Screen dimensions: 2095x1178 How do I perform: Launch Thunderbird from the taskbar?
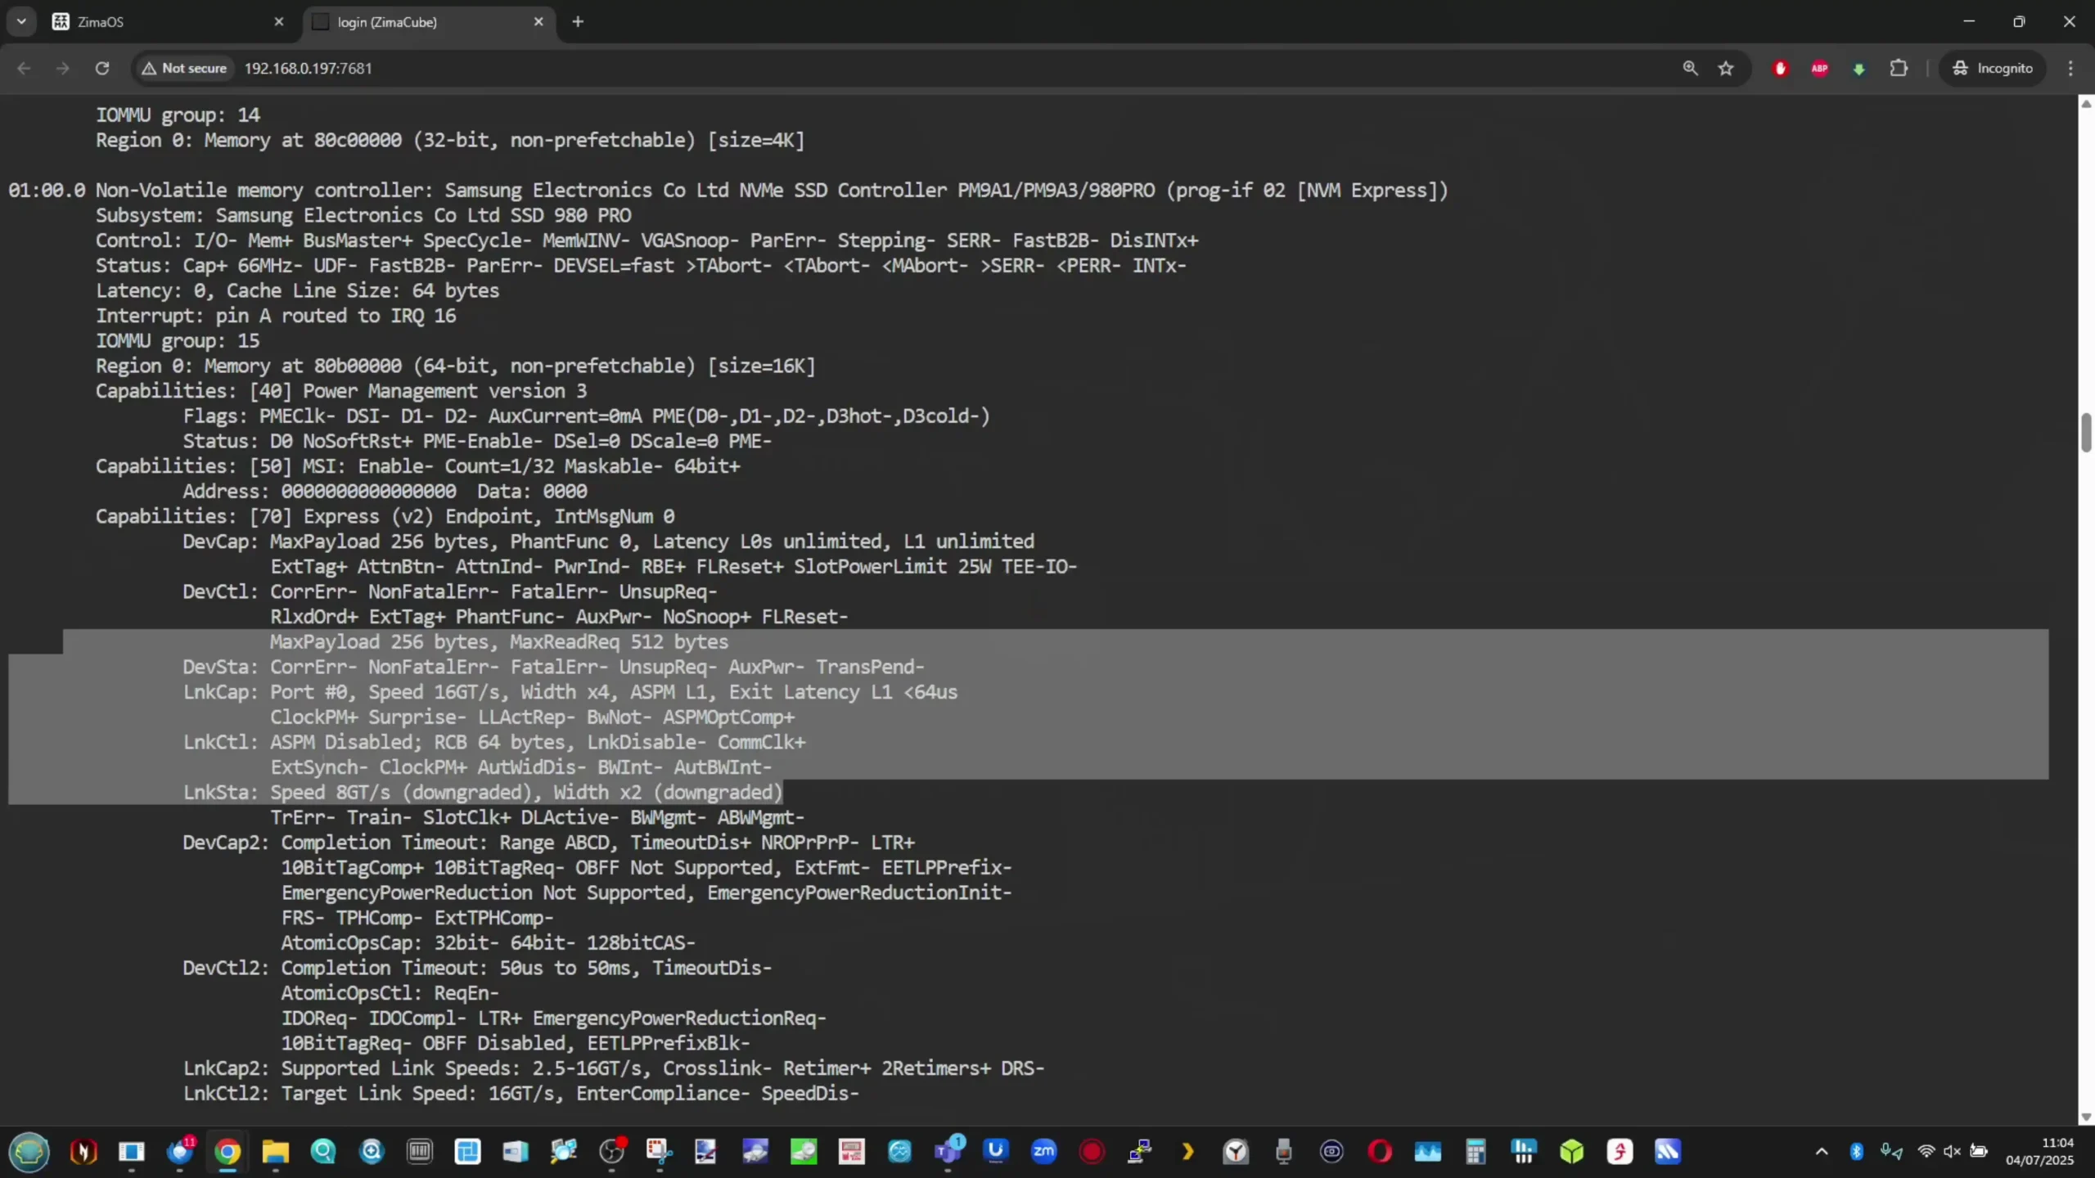(180, 1152)
